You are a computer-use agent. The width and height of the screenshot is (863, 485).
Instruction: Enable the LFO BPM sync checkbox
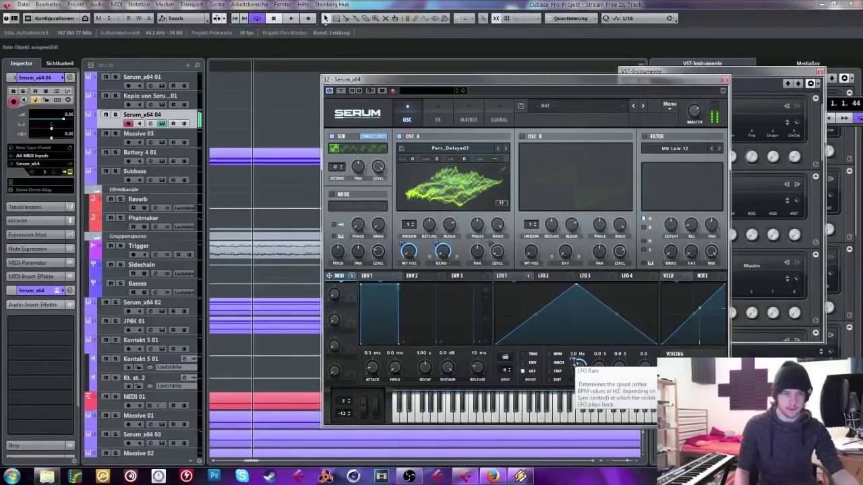point(550,354)
